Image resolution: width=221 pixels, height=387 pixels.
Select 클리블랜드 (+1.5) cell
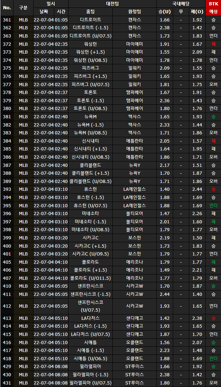(x=91, y=173)
